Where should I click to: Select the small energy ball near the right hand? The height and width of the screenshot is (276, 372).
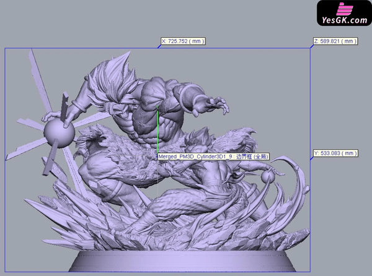click(x=268, y=176)
